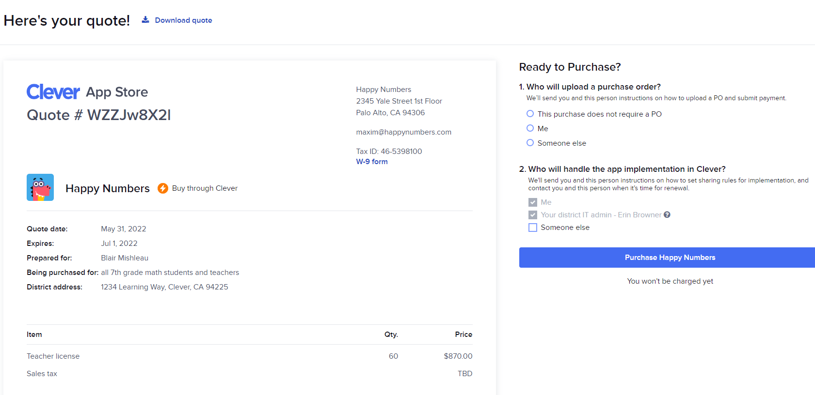
Task: Click the Clever logo
Action: pos(53,92)
